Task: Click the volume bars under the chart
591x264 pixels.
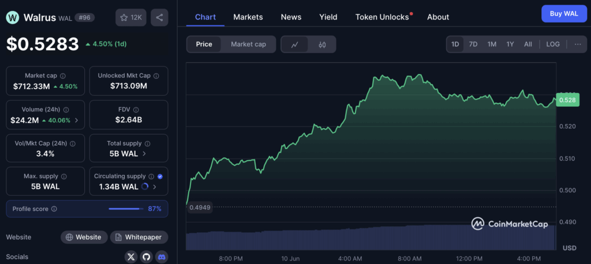Action: [x=371, y=237]
